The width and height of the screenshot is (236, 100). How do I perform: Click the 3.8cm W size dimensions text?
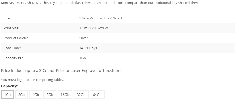coord(101,18)
